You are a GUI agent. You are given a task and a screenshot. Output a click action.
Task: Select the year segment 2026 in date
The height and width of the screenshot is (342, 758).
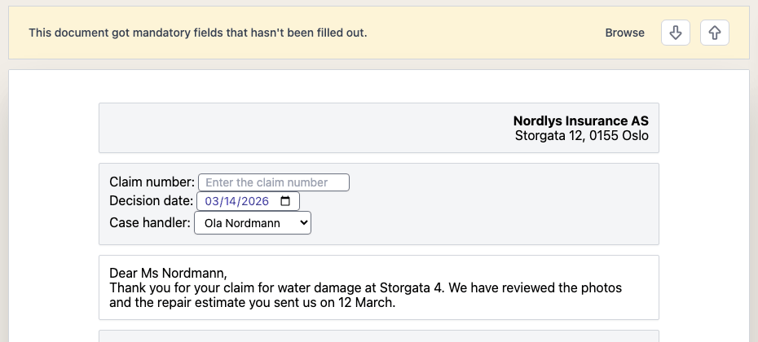point(255,201)
